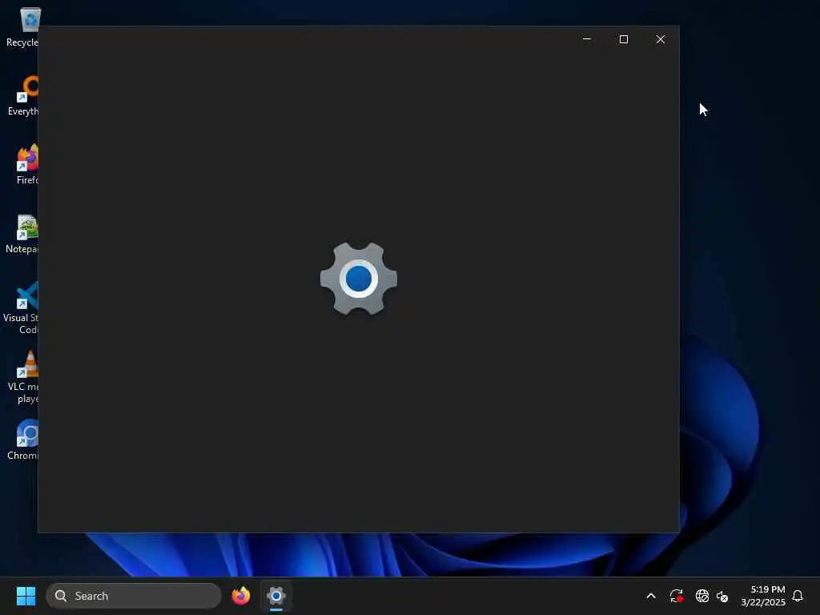Close the Settings window
This screenshot has height=615, width=820.
point(661,39)
